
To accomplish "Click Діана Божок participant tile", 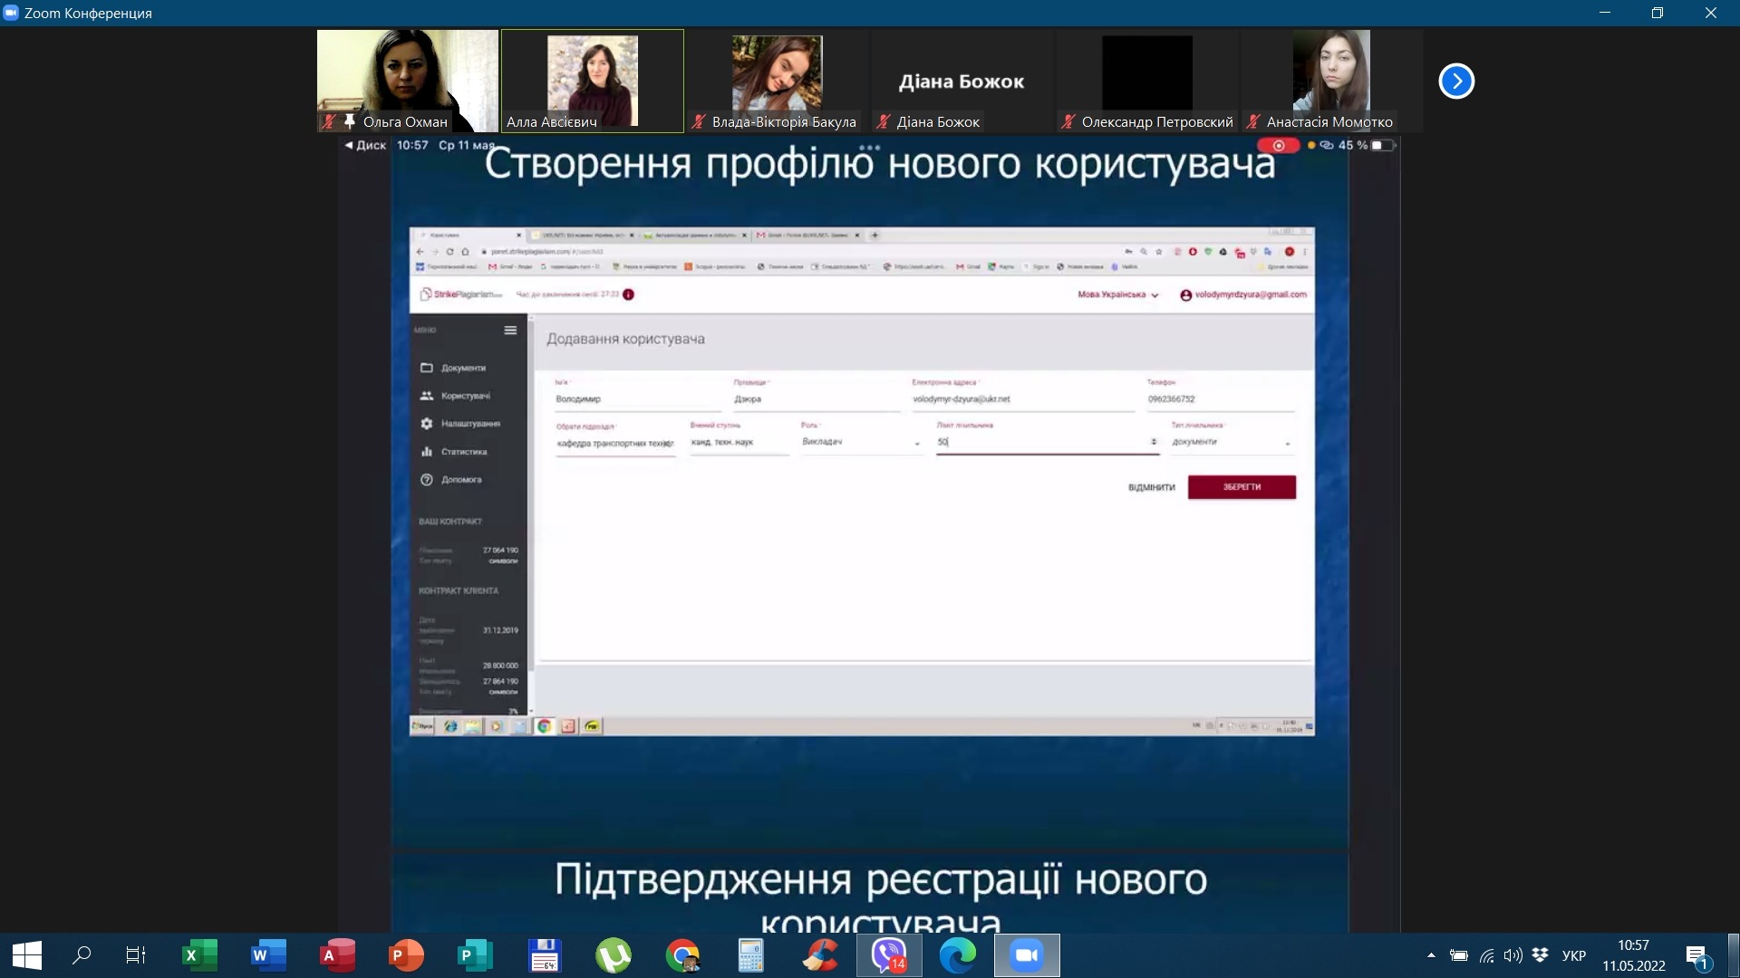I will click(x=961, y=81).
